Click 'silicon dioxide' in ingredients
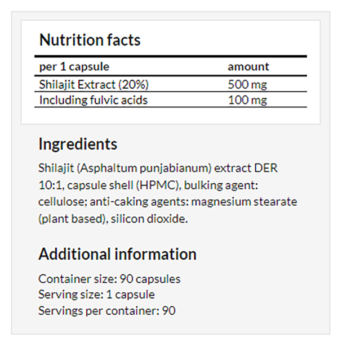This screenshot has height=344, width=338. 149,219
